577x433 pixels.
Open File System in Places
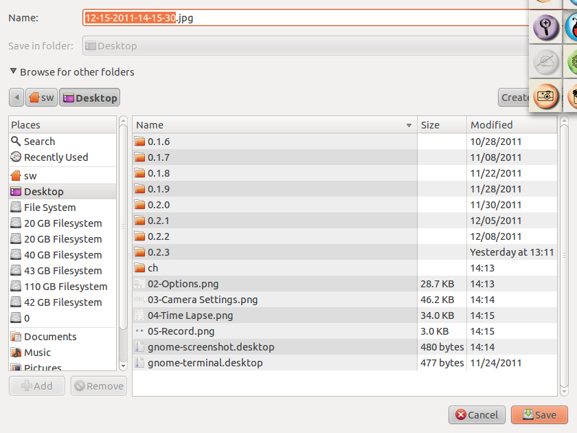click(x=63, y=208)
